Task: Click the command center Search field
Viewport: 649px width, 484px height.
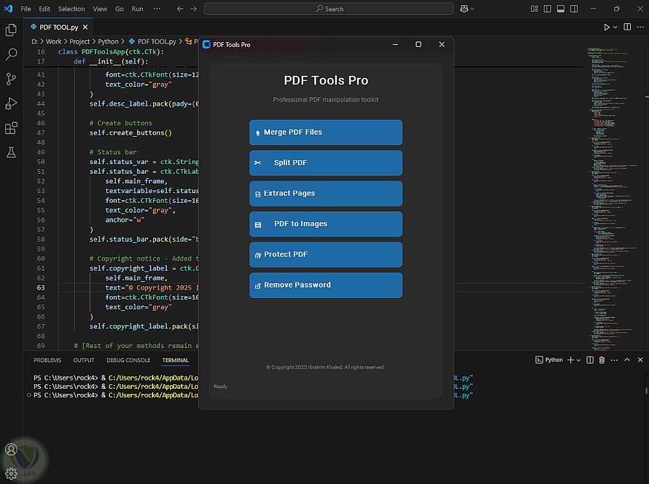Action: tap(328, 9)
